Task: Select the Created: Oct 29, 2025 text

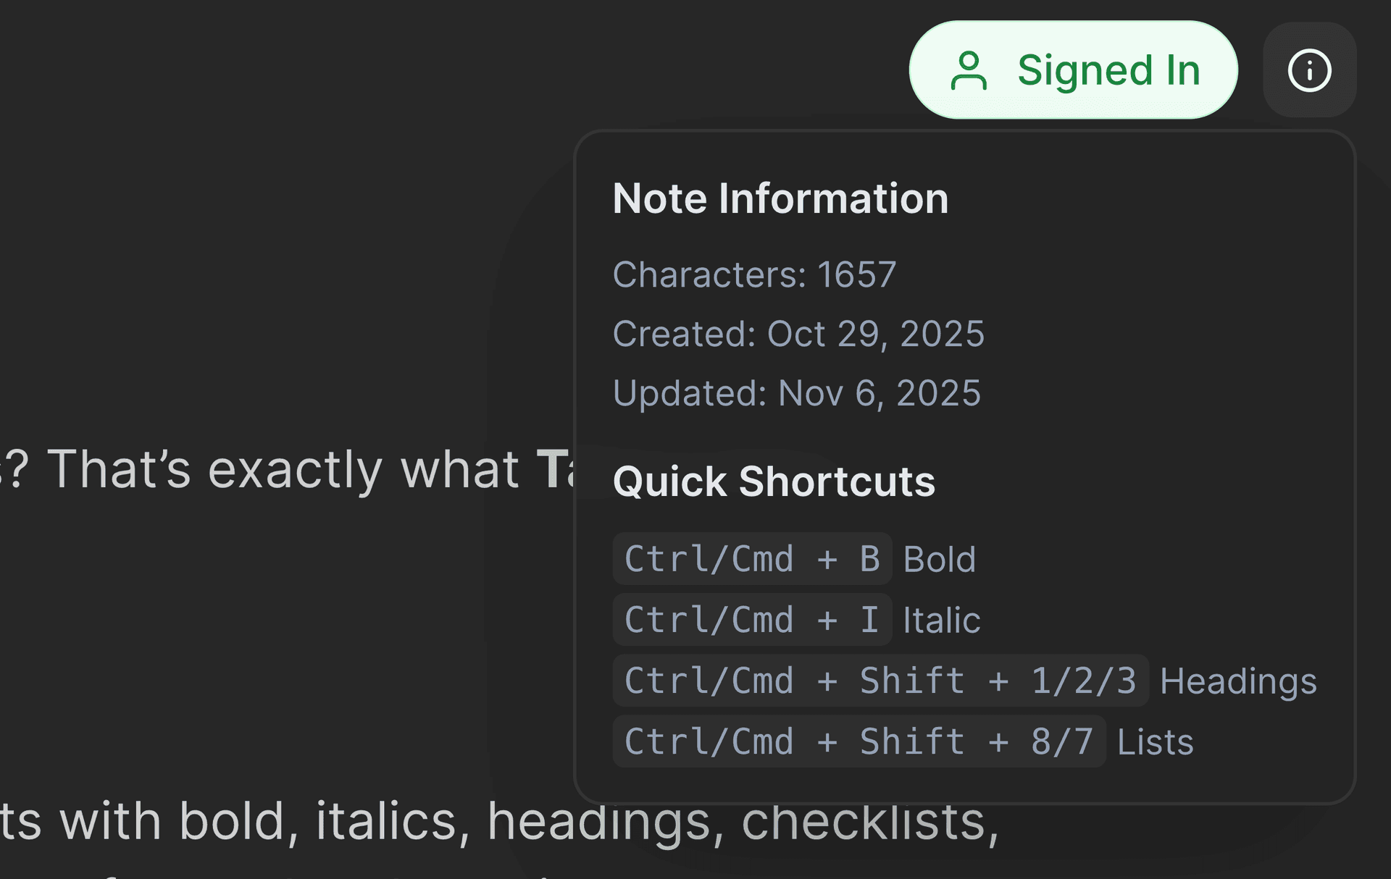Action: [799, 334]
